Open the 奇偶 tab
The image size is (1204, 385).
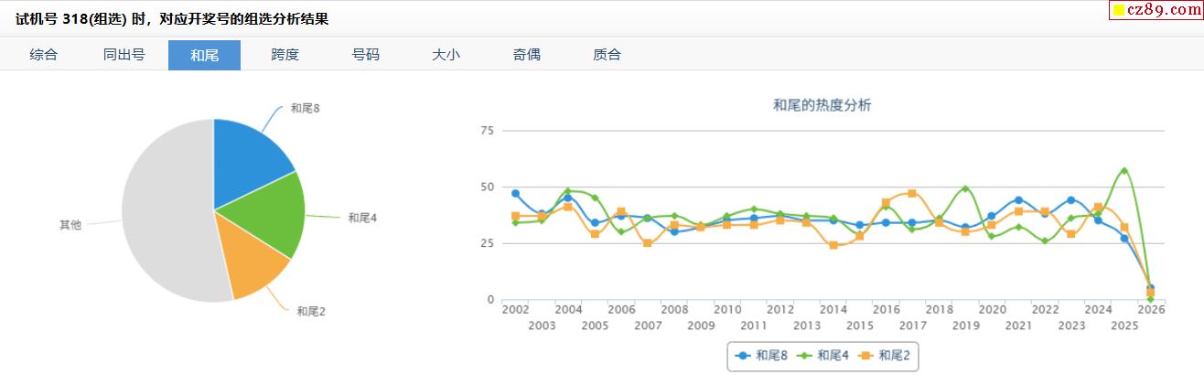pos(526,55)
